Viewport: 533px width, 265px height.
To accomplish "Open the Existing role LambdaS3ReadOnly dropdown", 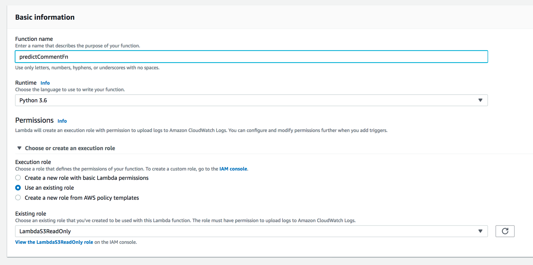I will 251,231.
